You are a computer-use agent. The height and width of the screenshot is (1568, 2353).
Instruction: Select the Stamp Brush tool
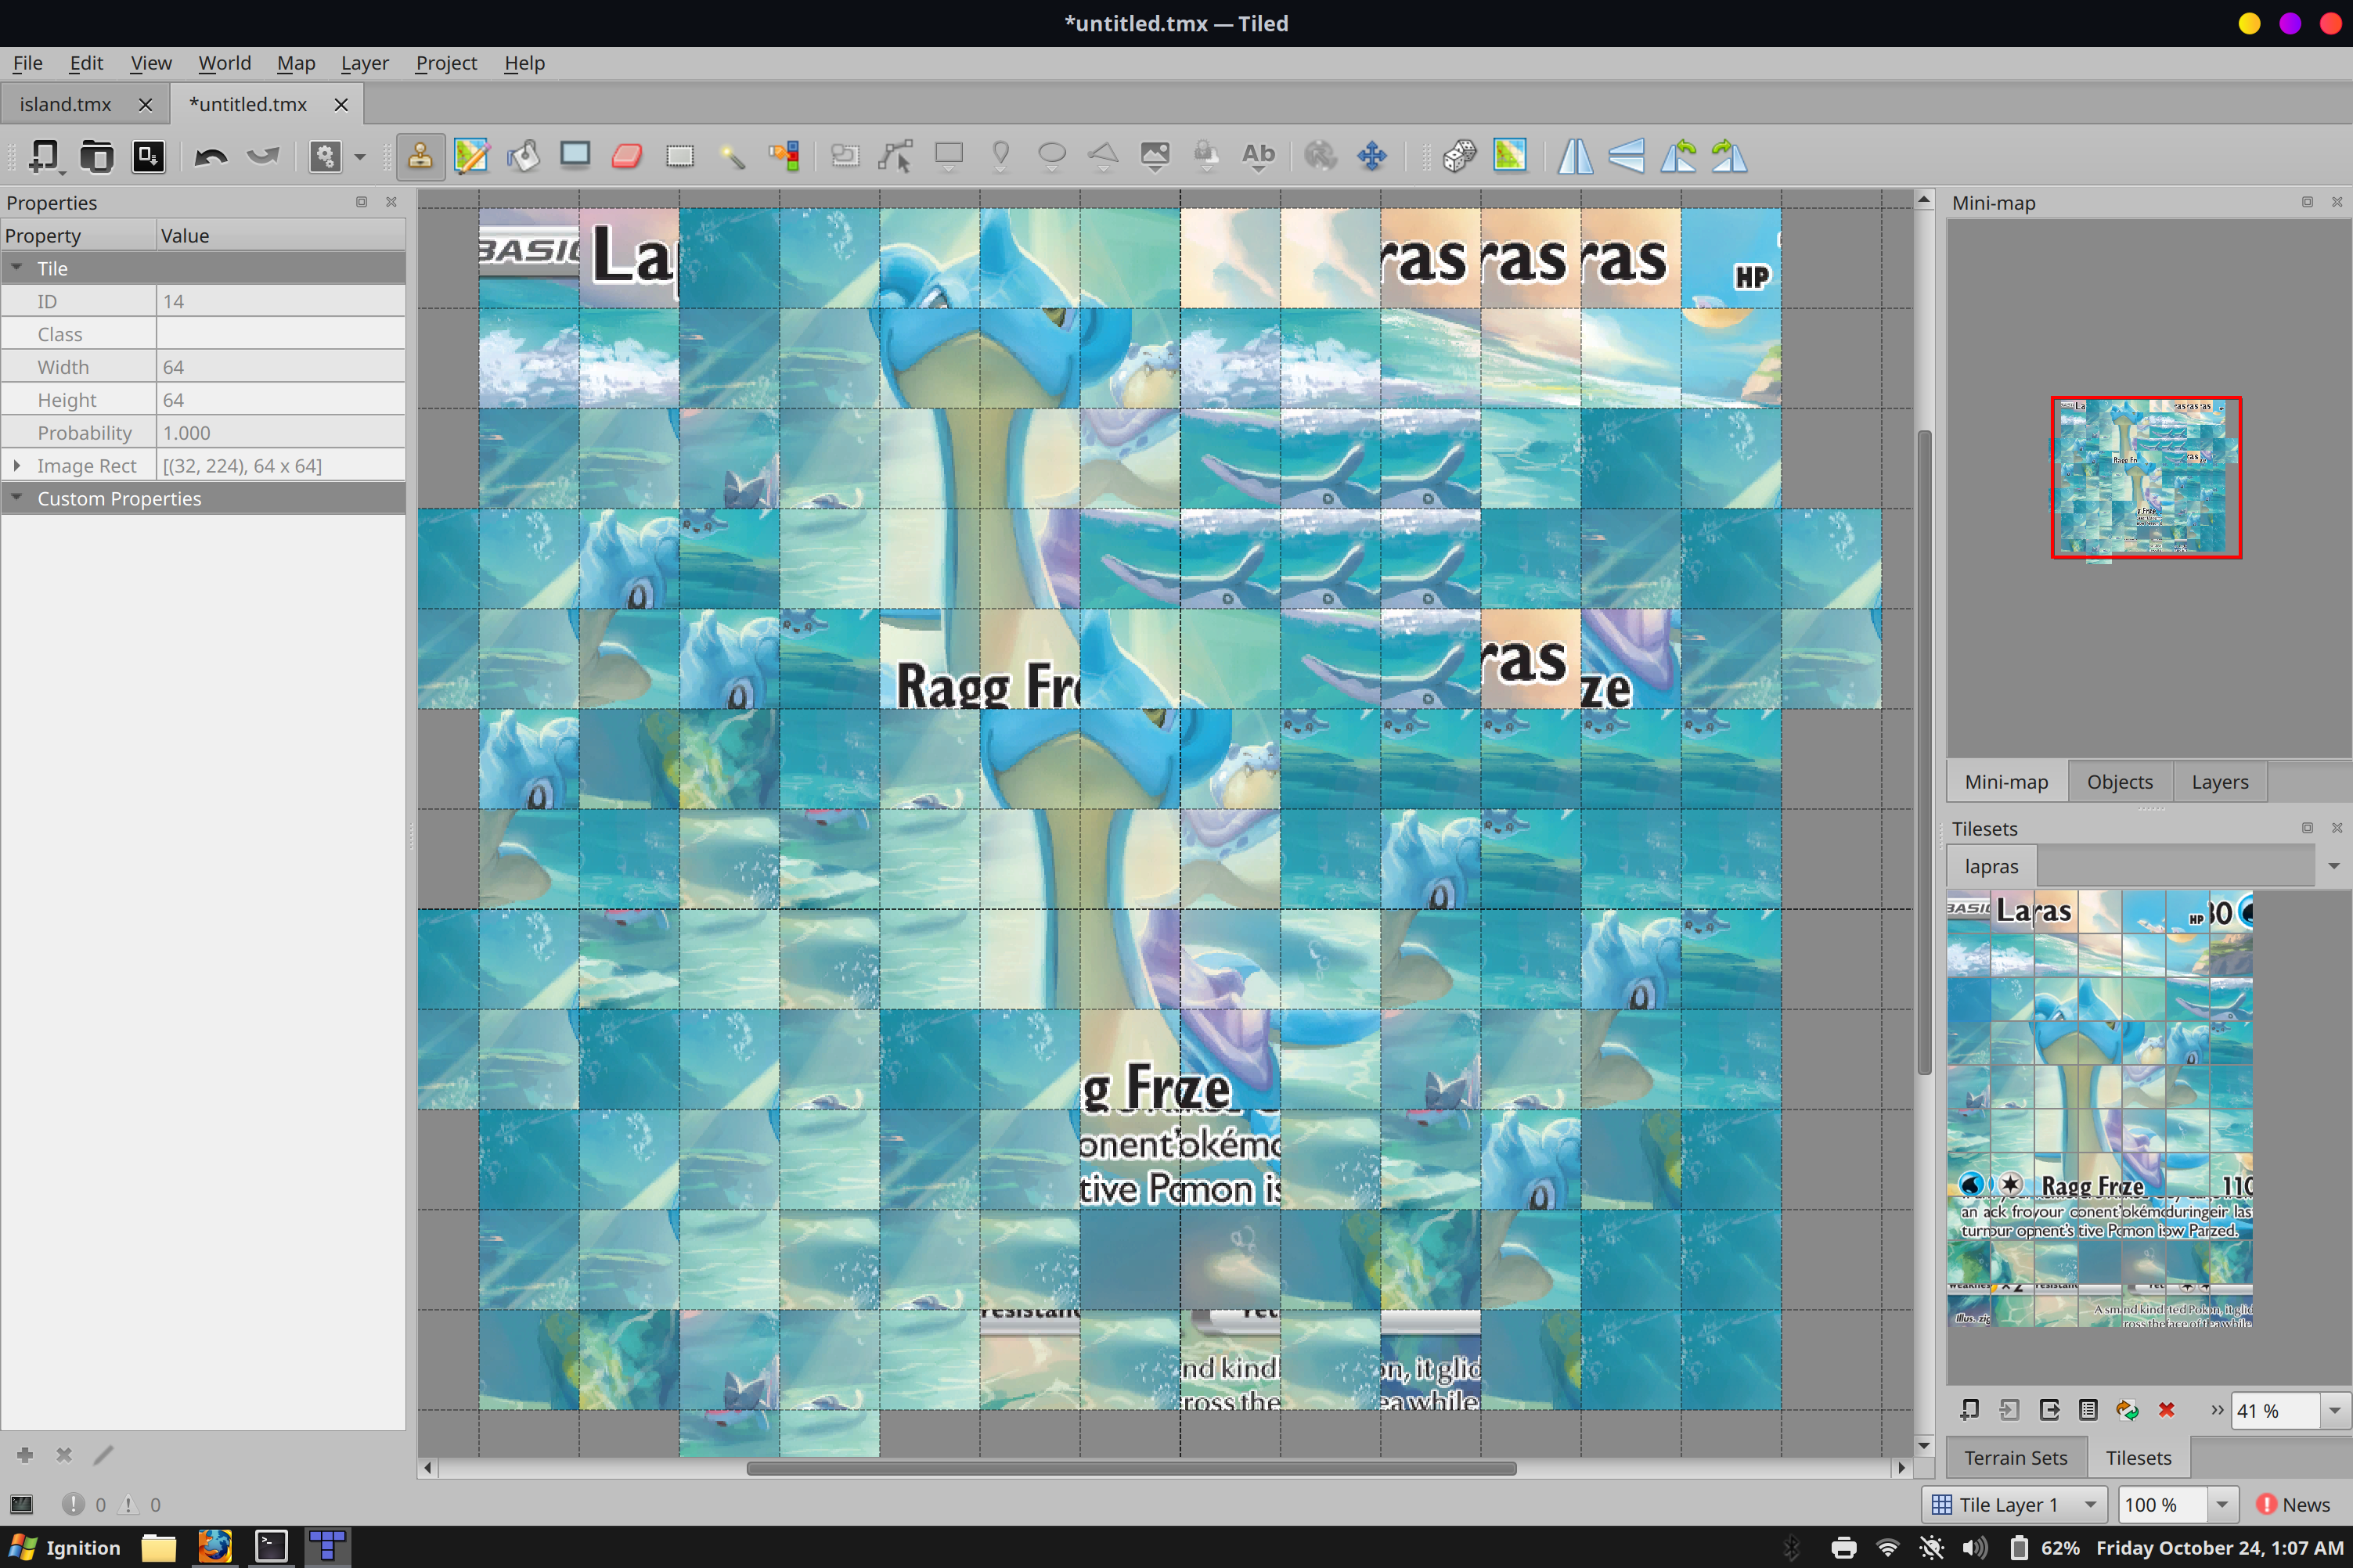pos(420,156)
